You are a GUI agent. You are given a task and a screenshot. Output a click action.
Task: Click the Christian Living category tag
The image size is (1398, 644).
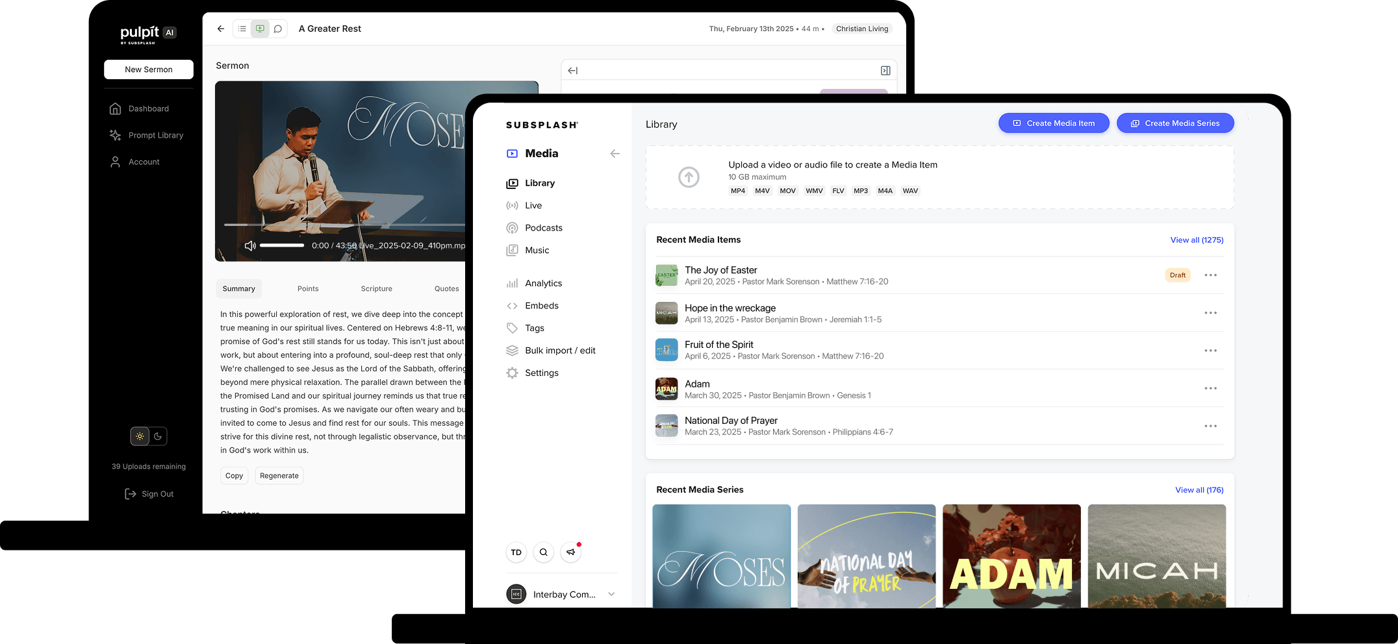tap(862, 29)
